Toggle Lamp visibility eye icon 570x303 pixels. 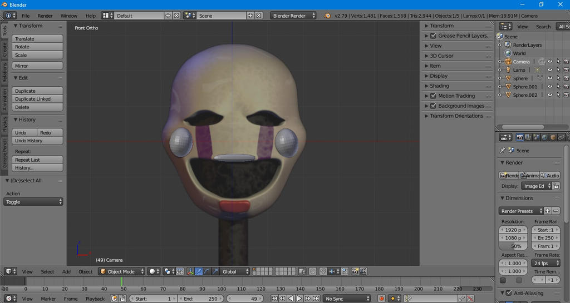550,70
